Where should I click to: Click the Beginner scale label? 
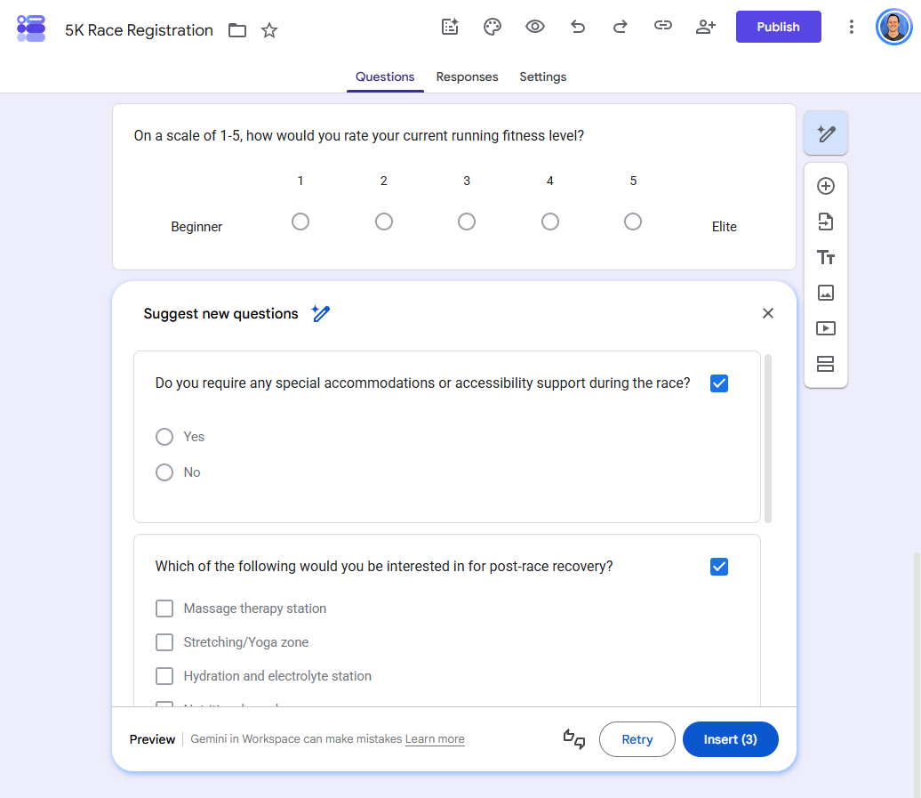click(x=196, y=227)
